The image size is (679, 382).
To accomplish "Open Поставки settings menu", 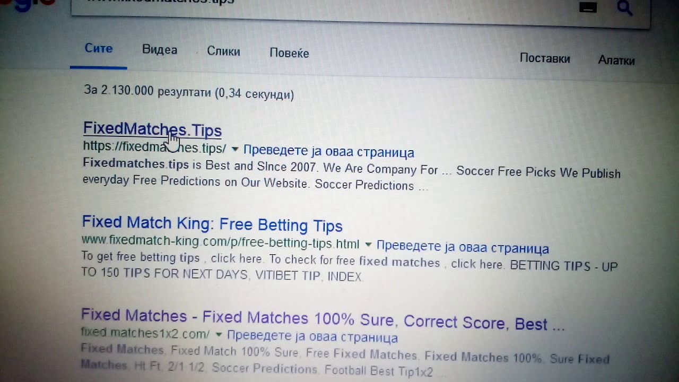I will tap(545, 58).
